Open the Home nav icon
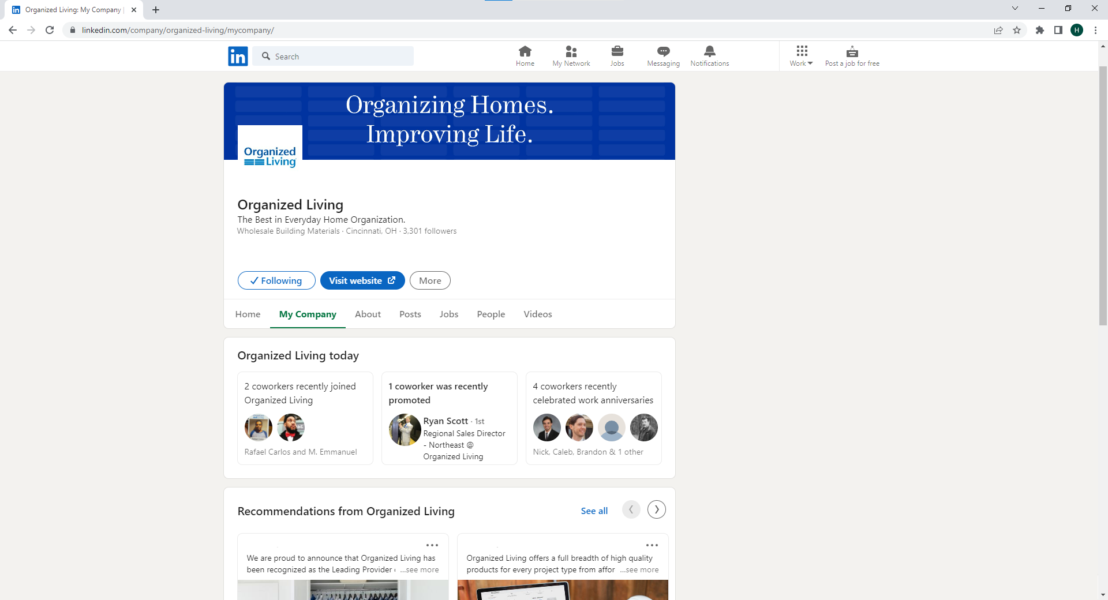 (x=525, y=56)
